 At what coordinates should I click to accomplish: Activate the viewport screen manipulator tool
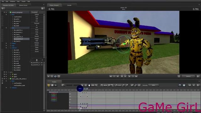(x=59, y=76)
